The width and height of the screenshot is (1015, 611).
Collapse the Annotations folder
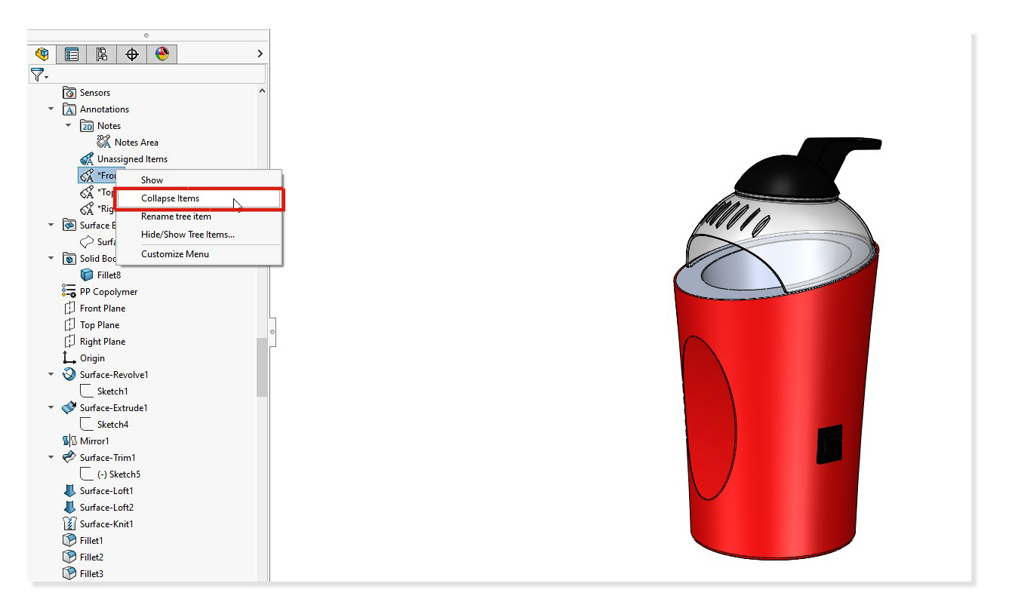51,109
